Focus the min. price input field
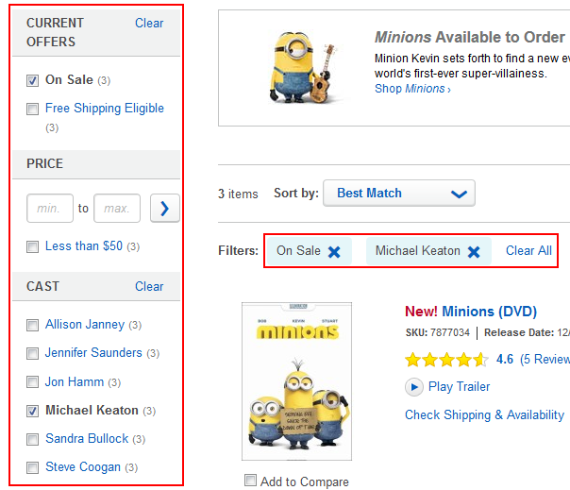The image size is (570, 490). pyautogui.click(x=50, y=208)
